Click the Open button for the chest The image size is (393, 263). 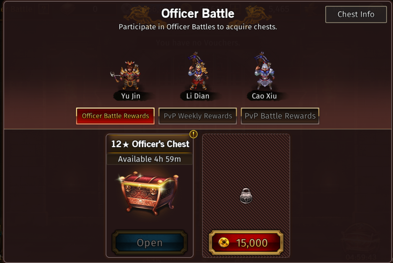point(150,243)
